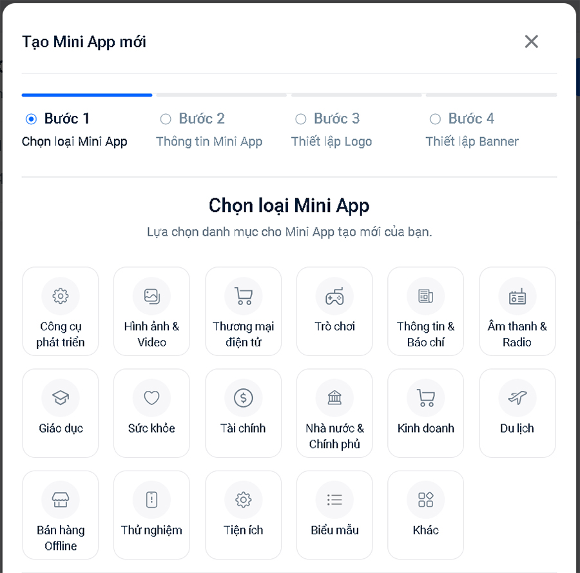The image size is (580, 573).
Task: Select the Âm thanh & Radio icon
Action: tap(517, 296)
